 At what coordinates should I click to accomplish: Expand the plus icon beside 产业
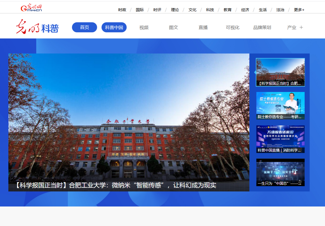[x=301, y=27]
